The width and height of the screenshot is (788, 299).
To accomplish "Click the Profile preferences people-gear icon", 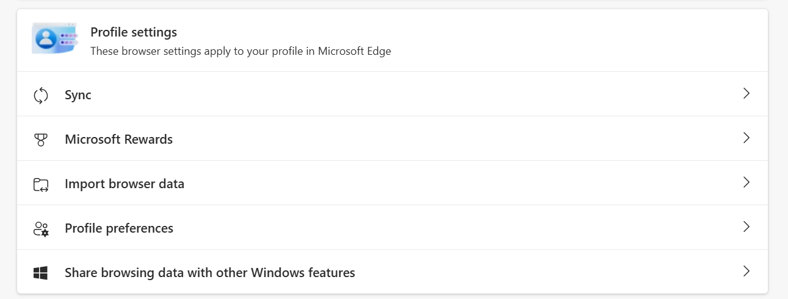I will click(41, 228).
